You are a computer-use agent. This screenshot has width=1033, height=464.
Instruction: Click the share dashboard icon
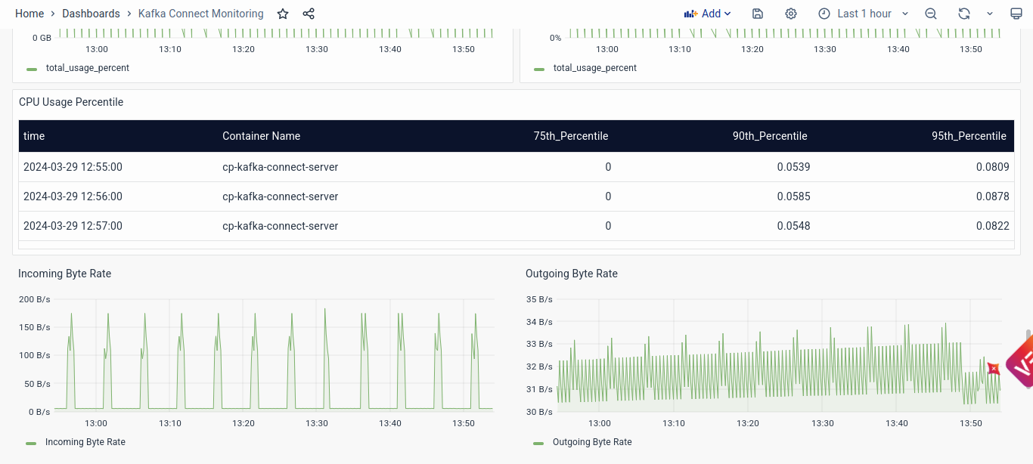[x=309, y=14]
